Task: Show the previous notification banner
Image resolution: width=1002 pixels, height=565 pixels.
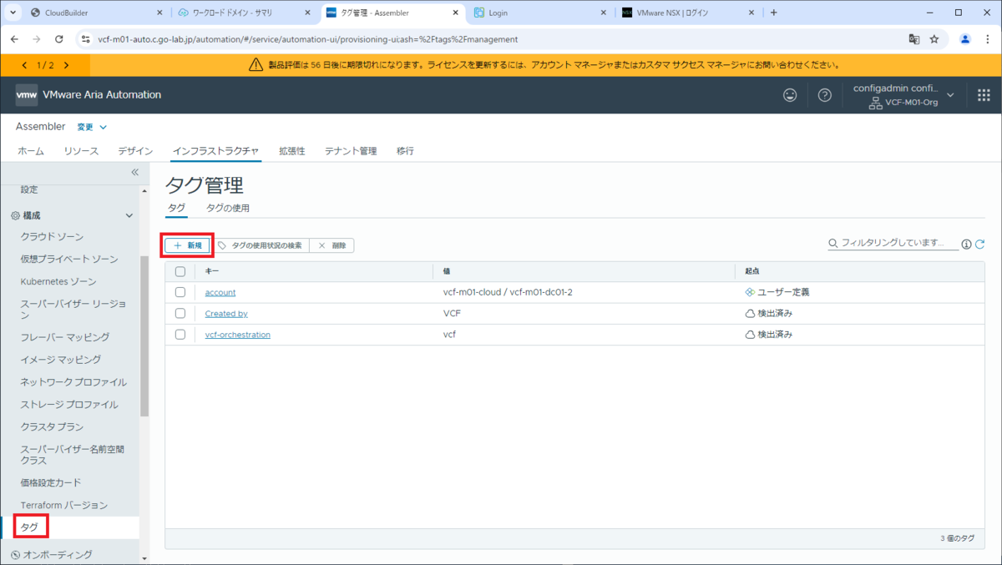Action: tap(24, 65)
